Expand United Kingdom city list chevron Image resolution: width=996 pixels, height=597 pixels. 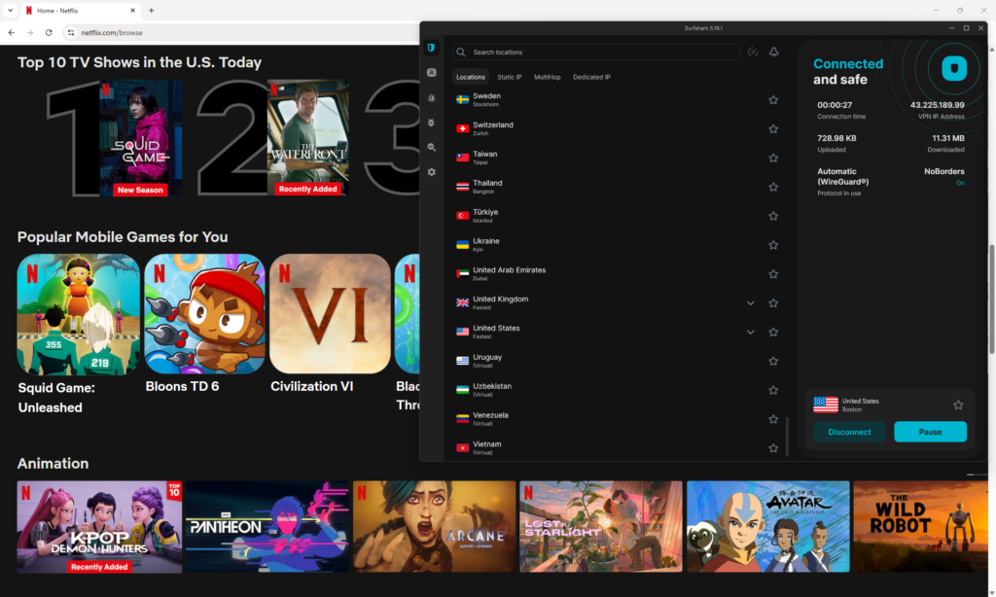tap(750, 303)
